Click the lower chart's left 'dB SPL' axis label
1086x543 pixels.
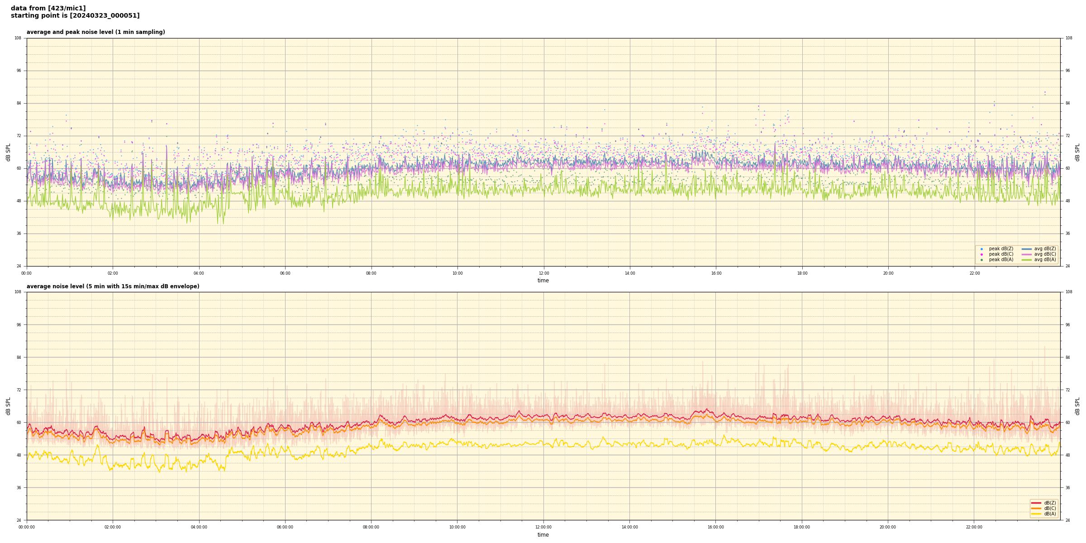[8, 406]
